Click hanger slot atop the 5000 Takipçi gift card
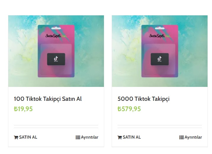The height and width of the screenshot is (154, 212). (160, 28)
